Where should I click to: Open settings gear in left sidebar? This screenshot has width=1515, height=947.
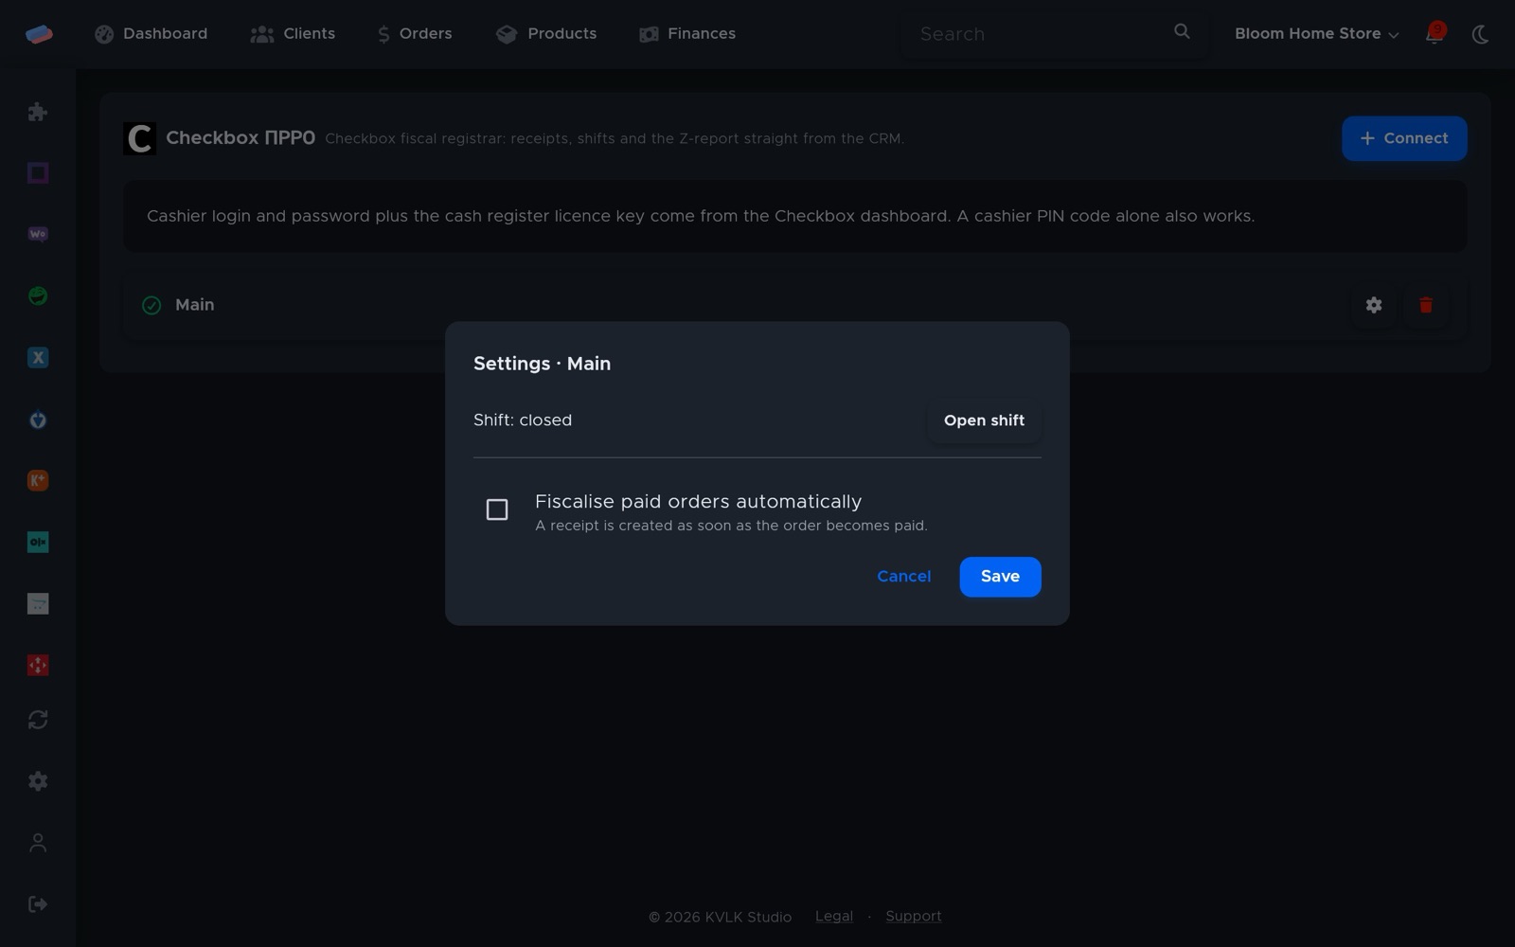coord(38,781)
